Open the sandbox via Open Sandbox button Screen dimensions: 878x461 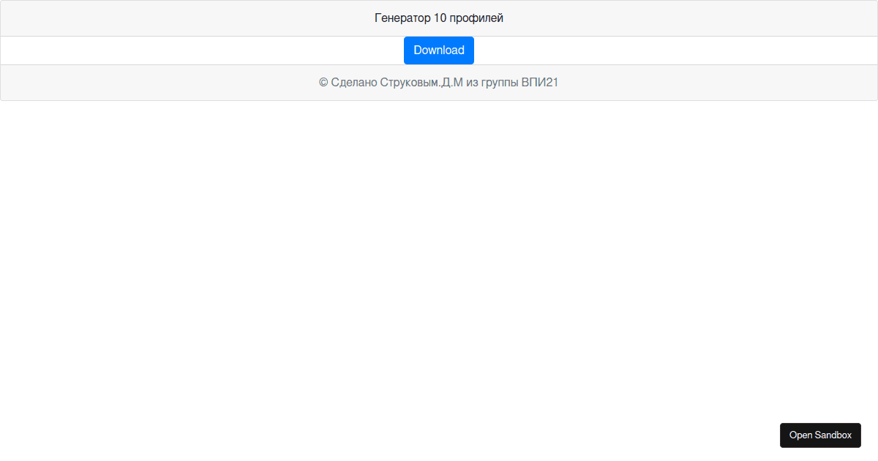pyautogui.click(x=820, y=435)
